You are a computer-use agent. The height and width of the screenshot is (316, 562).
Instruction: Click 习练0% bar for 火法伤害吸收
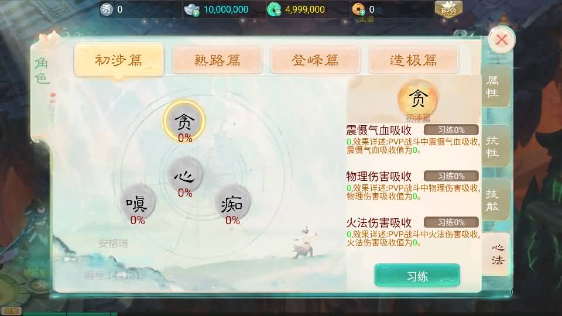[x=451, y=222]
